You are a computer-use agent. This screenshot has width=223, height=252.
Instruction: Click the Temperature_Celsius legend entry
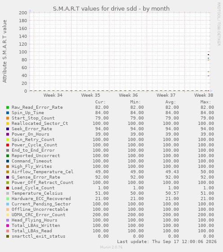point(37,193)
